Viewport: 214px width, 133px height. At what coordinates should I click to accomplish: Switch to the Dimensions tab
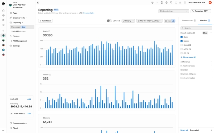point(187,21)
